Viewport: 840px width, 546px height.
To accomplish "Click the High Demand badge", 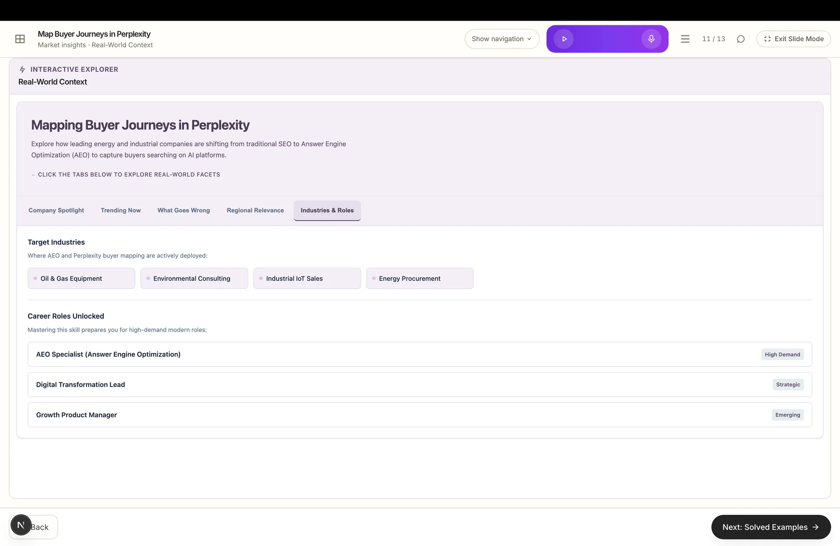I will point(782,355).
